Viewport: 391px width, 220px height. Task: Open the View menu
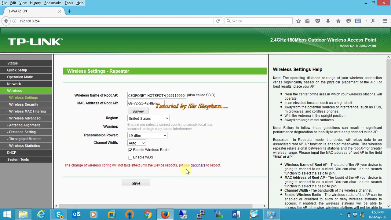tap(23, 3)
